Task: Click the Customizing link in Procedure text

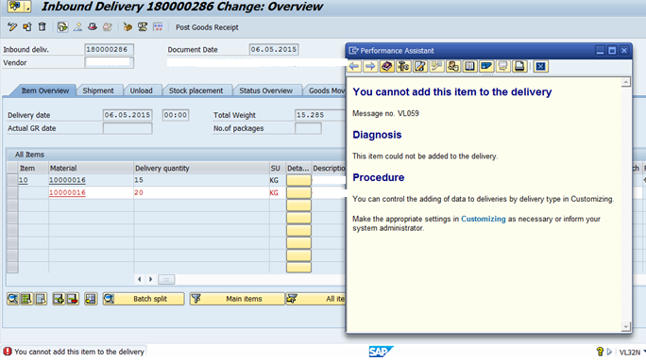Action: tap(483, 219)
